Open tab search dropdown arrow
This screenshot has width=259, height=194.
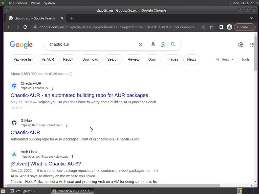252,18
